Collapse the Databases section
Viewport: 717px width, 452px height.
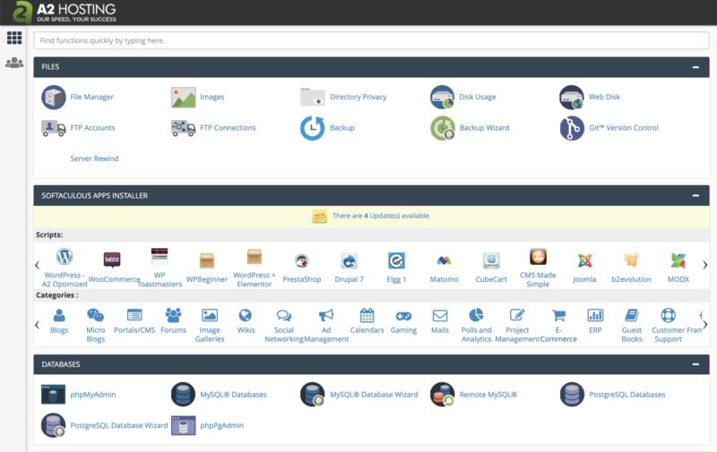click(x=695, y=364)
